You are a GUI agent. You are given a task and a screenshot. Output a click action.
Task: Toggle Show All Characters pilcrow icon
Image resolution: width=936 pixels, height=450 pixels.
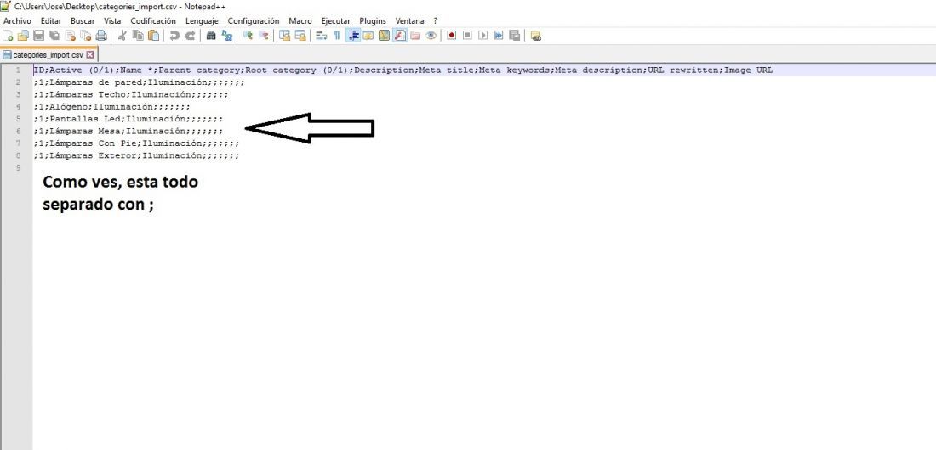[337, 36]
